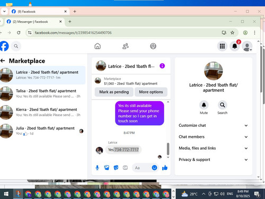Screen dimensions: 265x199
Task: Reload the Messenger page
Action: [x=19, y=33]
